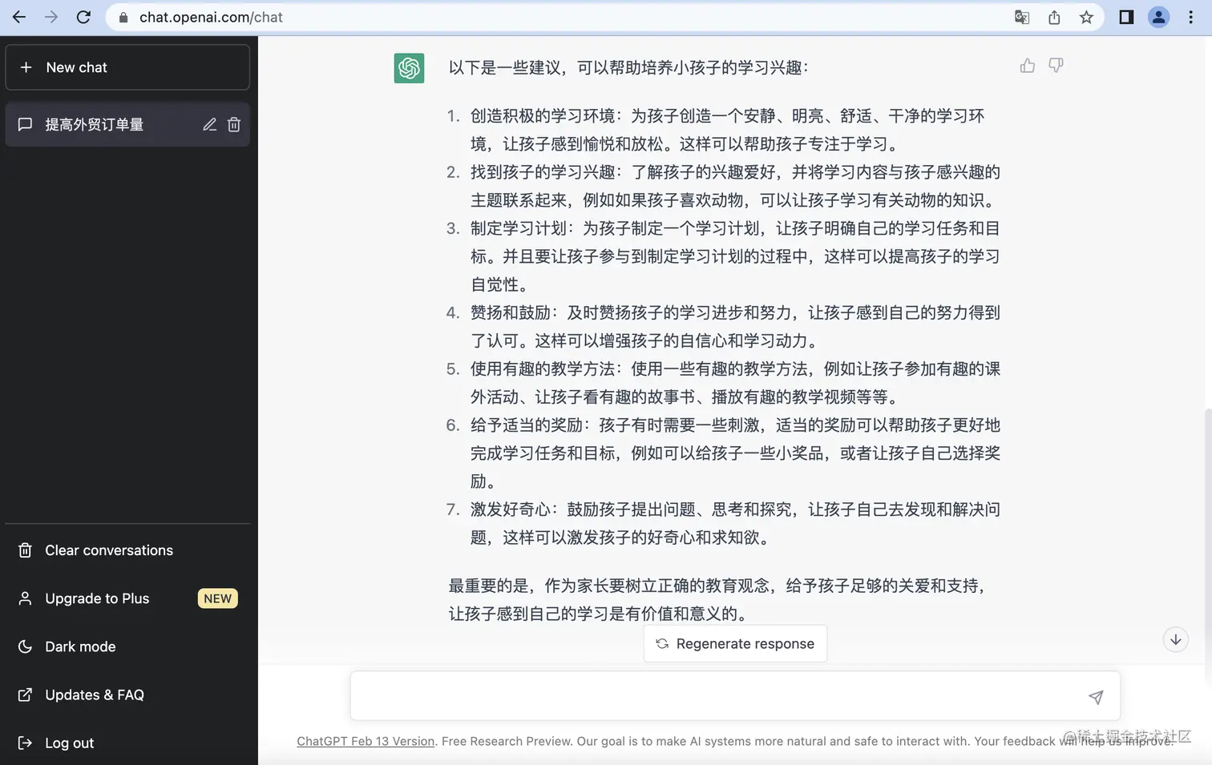Open Updates & FAQ

click(127, 695)
